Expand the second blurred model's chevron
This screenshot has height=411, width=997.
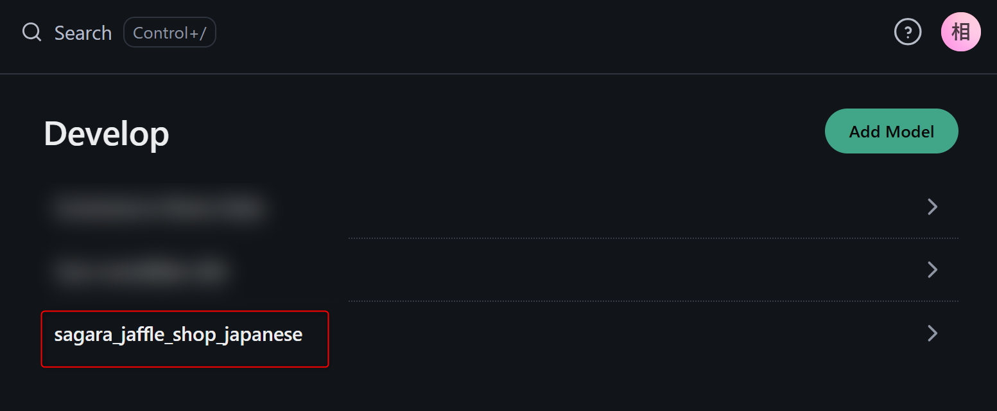pos(932,270)
